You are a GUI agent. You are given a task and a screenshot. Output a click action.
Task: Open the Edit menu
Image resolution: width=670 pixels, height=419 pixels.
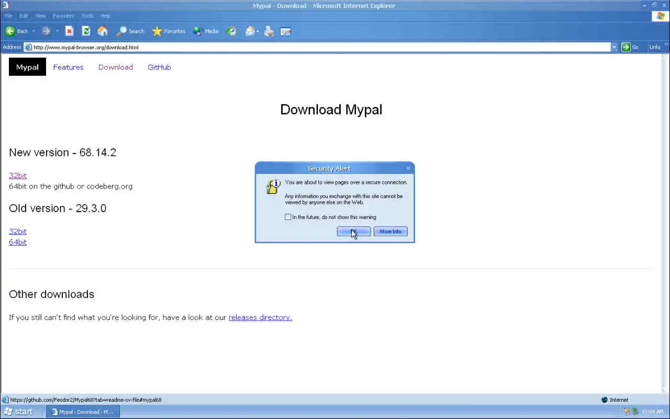24,16
